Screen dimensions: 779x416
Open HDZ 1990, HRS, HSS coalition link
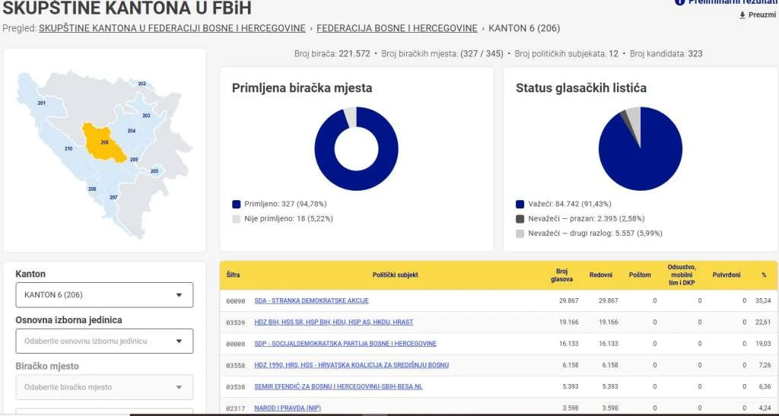[x=351, y=365]
